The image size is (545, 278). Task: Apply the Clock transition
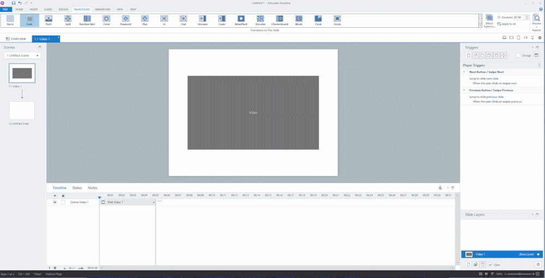tap(318, 20)
